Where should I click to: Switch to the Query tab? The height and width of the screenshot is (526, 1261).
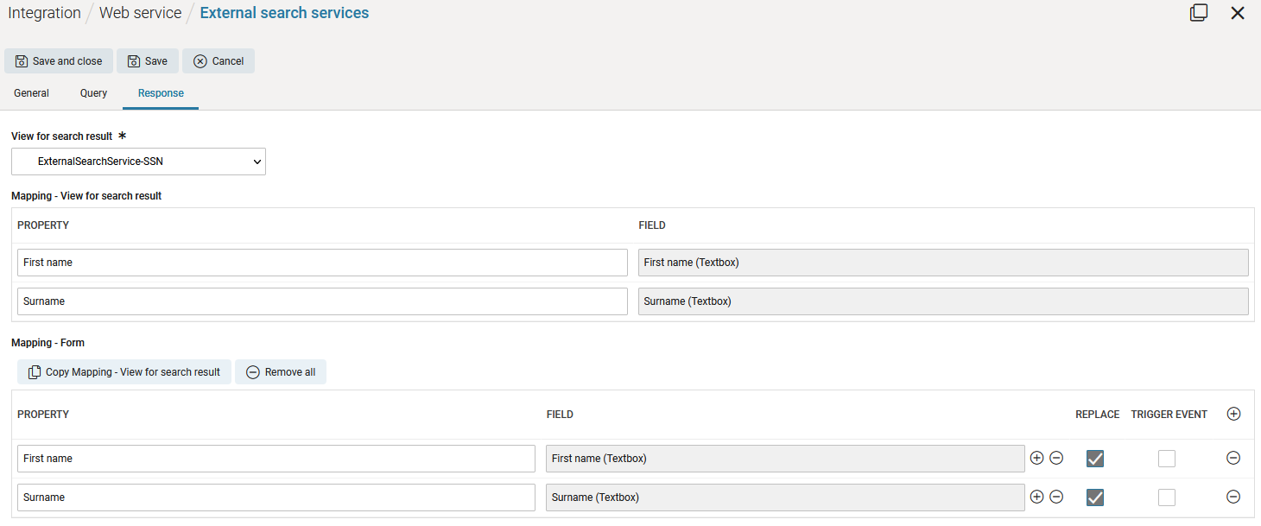pos(92,92)
